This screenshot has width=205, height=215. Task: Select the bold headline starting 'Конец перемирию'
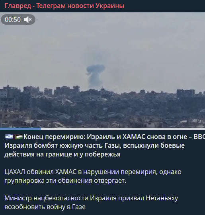pos(105,145)
